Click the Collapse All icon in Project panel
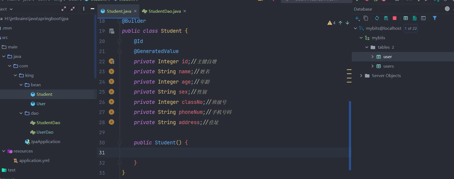 coord(73,9)
